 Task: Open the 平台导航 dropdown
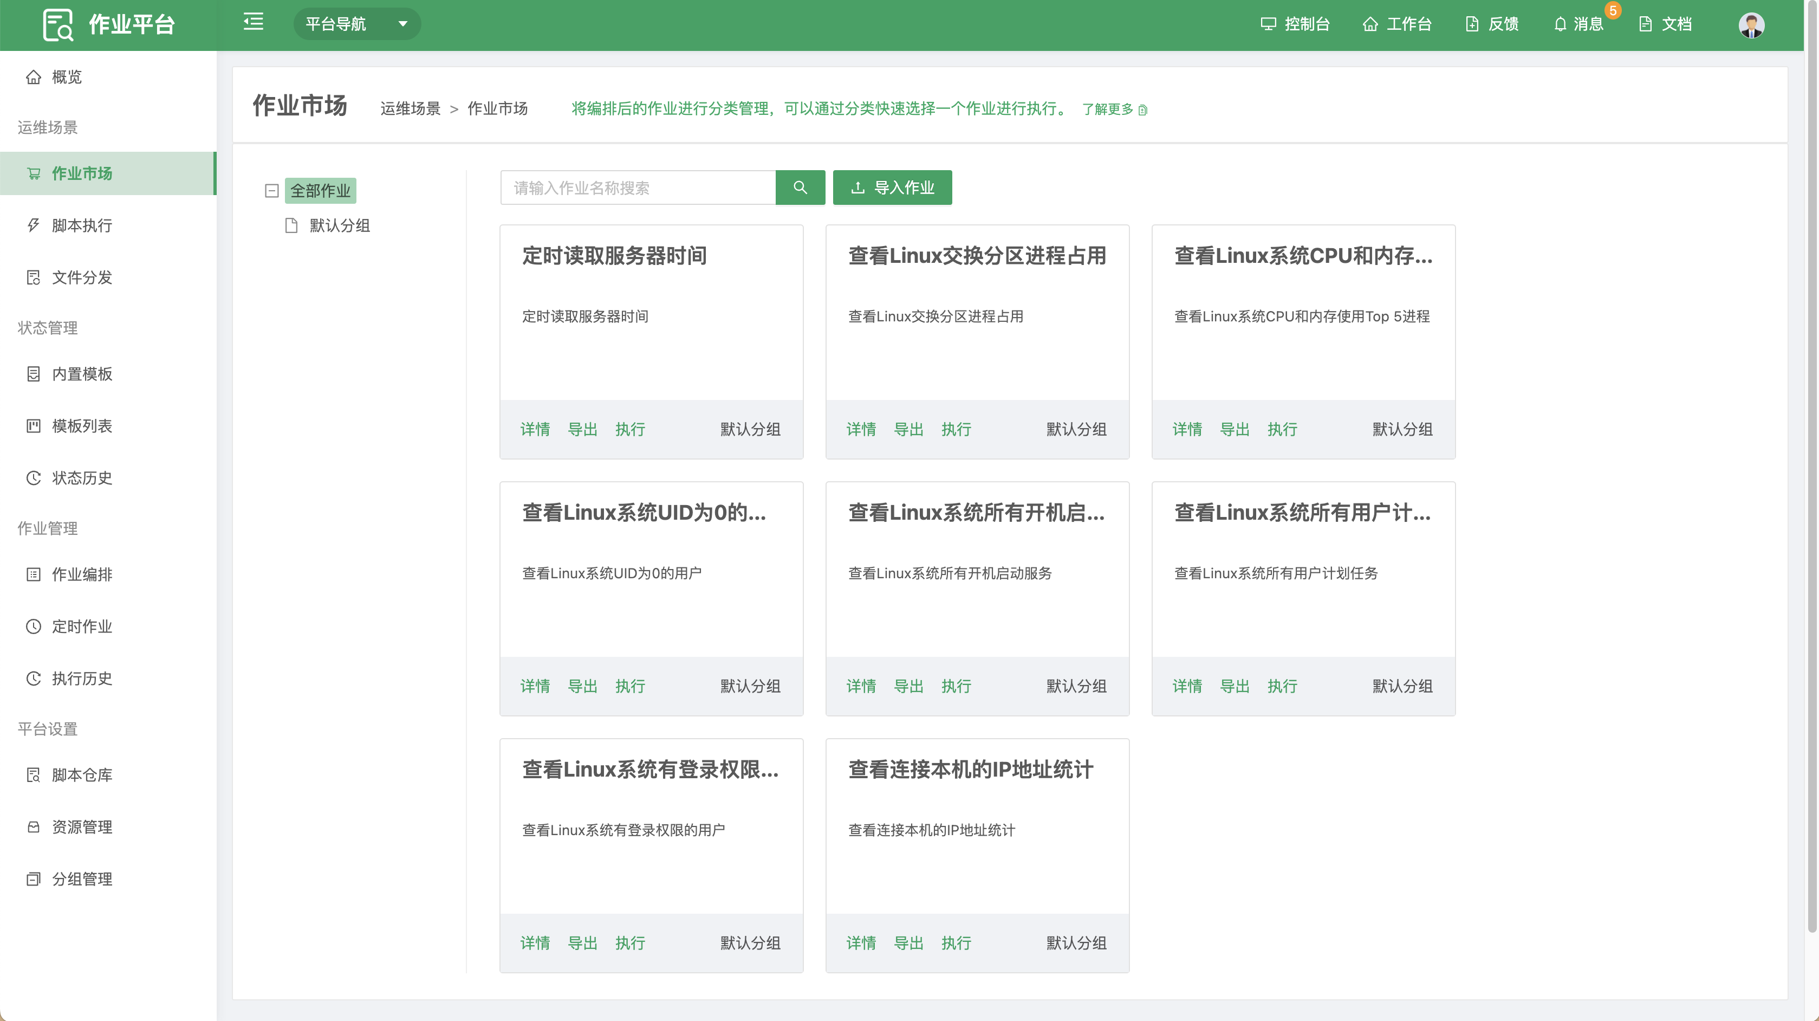[358, 24]
